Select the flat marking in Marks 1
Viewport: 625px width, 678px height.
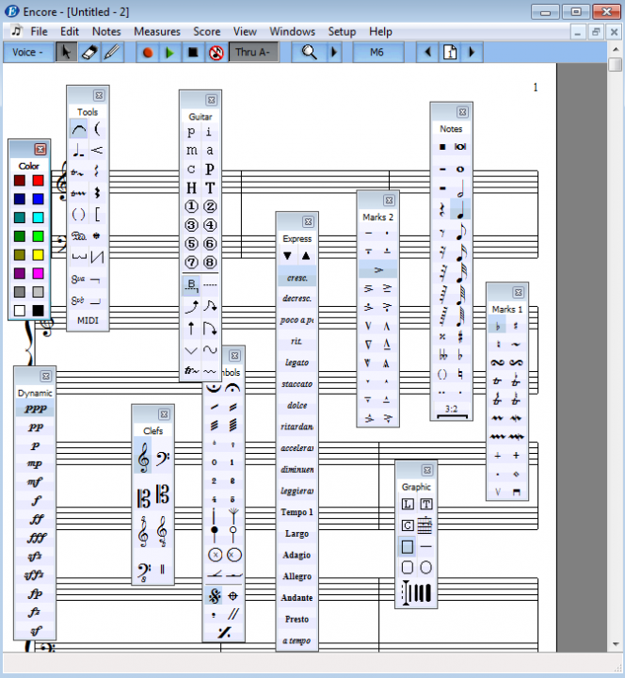click(x=498, y=326)
